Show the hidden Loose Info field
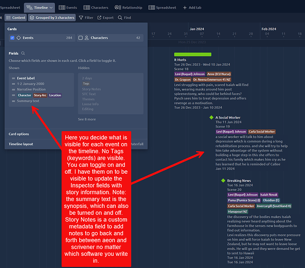The width and height of the screenshot is (305, 268). 90,104
